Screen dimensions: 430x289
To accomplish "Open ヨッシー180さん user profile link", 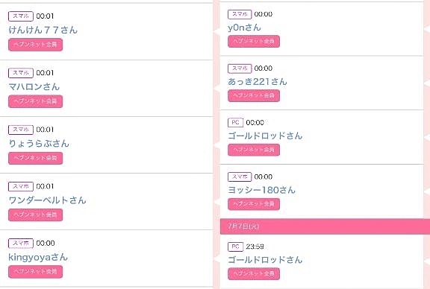I will point(261,190).
